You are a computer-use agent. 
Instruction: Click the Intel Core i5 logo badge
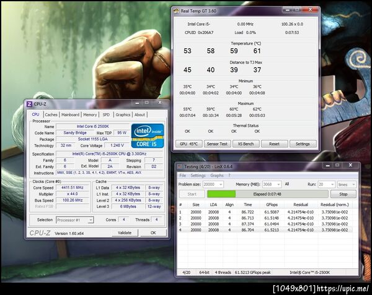pyautogui.click(x=148, y=136)
